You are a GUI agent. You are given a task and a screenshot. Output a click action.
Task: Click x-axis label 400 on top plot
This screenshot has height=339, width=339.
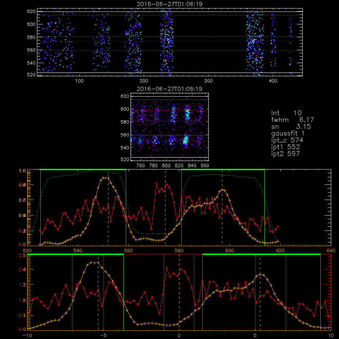pyautogui.click(x=273, y=81)
